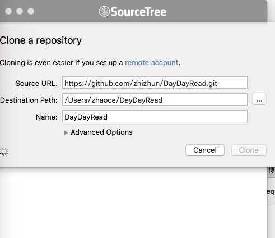Screen dimensions: 275x238
Task: Expand the Advanced Options disclosure triangle
Action: pos(66,132)
